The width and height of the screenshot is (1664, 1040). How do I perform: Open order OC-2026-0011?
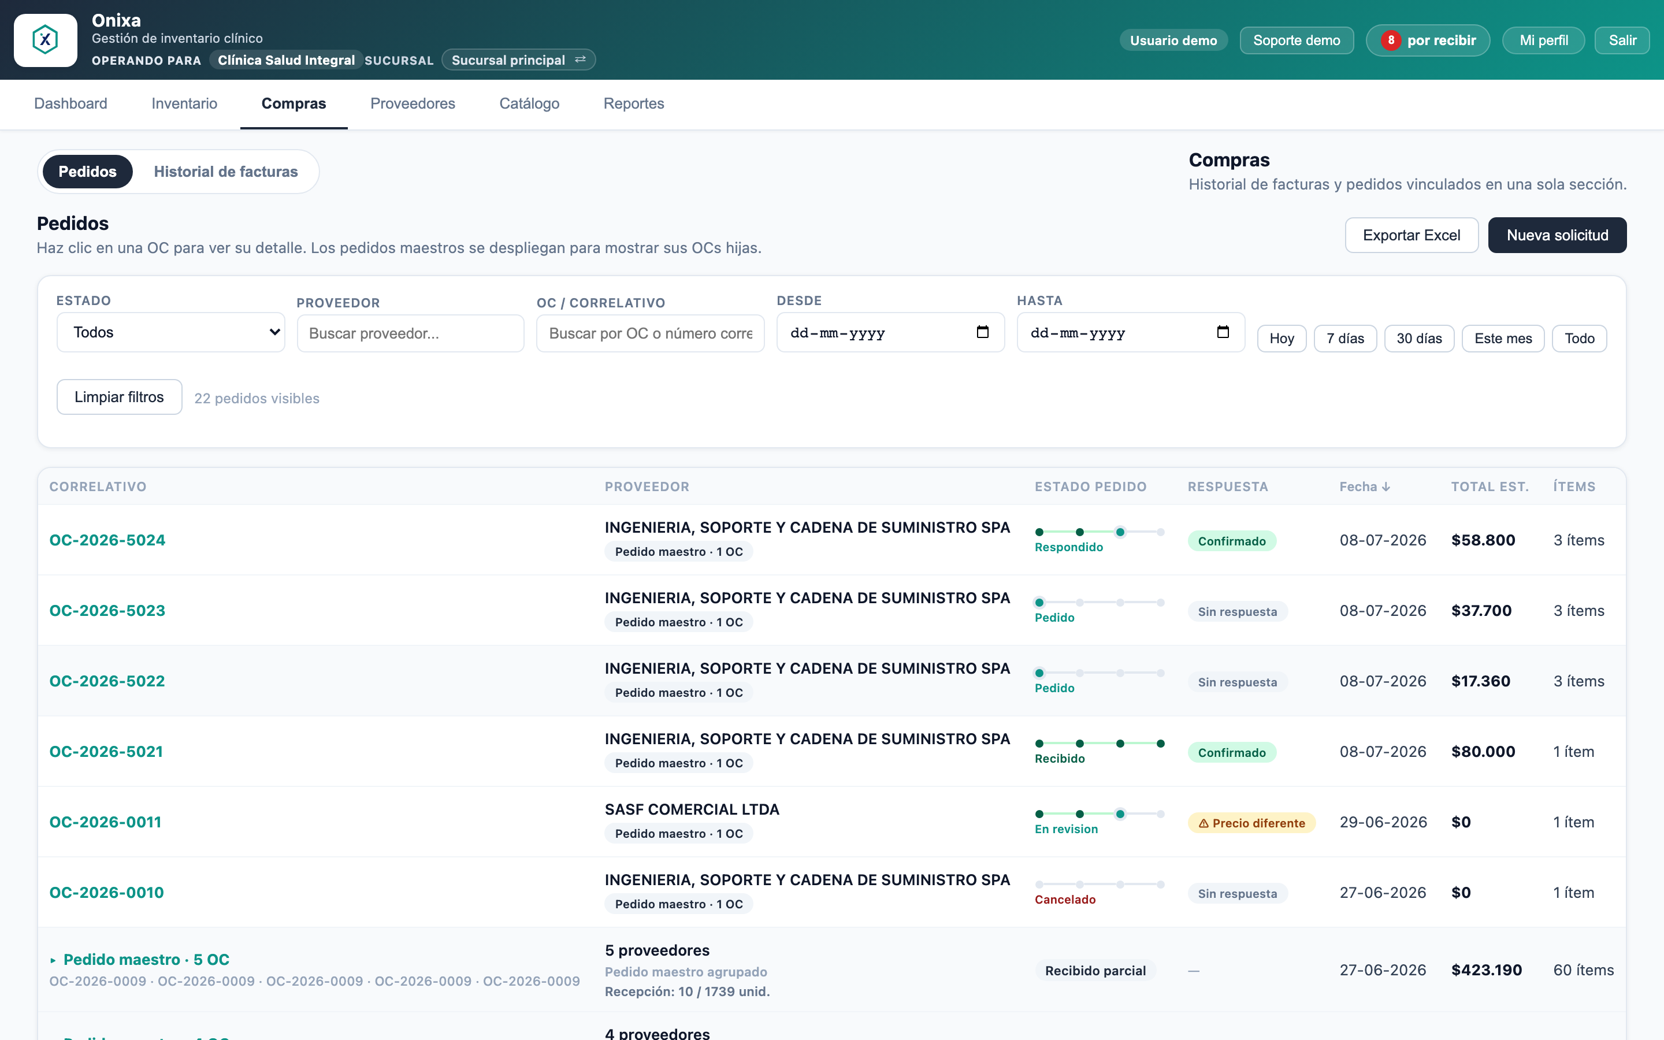pyautogui.click(x=105, y=822)
